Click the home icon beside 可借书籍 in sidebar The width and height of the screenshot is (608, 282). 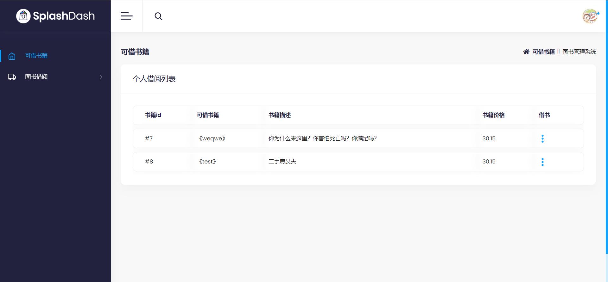coord(12,56)
